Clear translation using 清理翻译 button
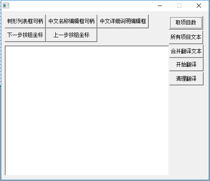This screenshot has height=181, width=210. (x=186, y=78)
